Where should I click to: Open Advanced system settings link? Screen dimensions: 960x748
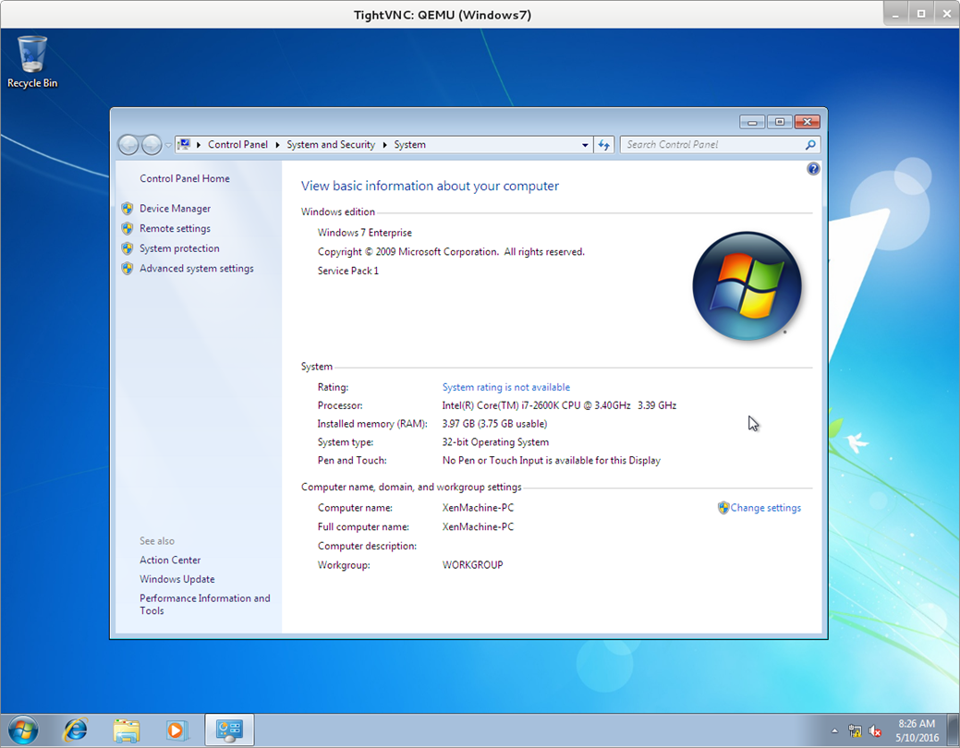coord(196,269)
